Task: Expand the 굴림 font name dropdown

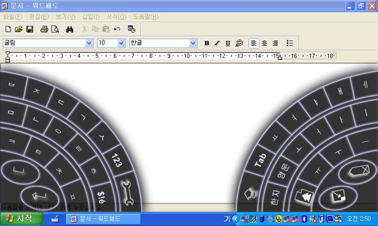Action: tap(89, 43)
